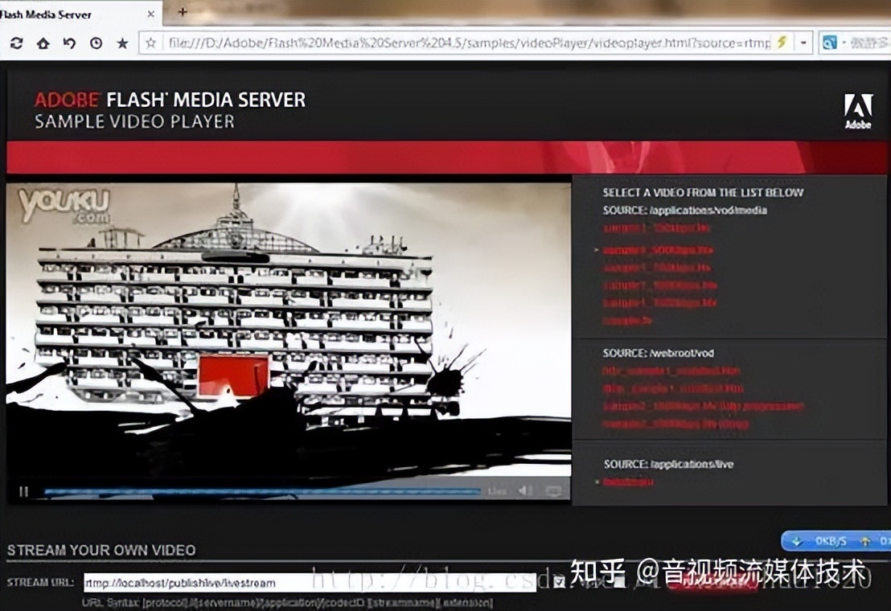Select the currently playing sample1_500kbps video link
Image resolution: width=891 pixels, height=611 pixels.
tap(658, 250)
